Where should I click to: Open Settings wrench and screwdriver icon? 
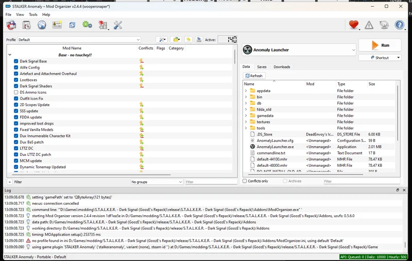(117, 25)
